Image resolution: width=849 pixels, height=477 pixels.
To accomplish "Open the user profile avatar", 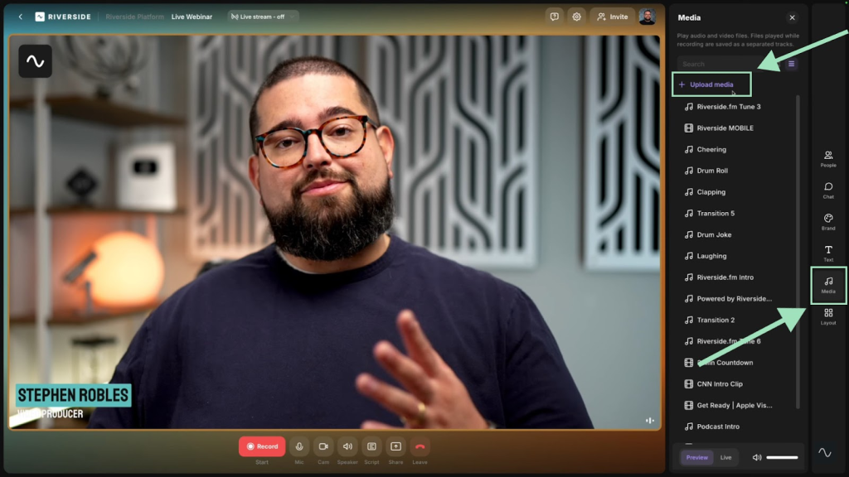I will pos(647,17).
